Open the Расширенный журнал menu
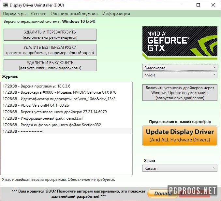Screen dimensions: 221x201 pyautogui.click(x=74, y=14)
